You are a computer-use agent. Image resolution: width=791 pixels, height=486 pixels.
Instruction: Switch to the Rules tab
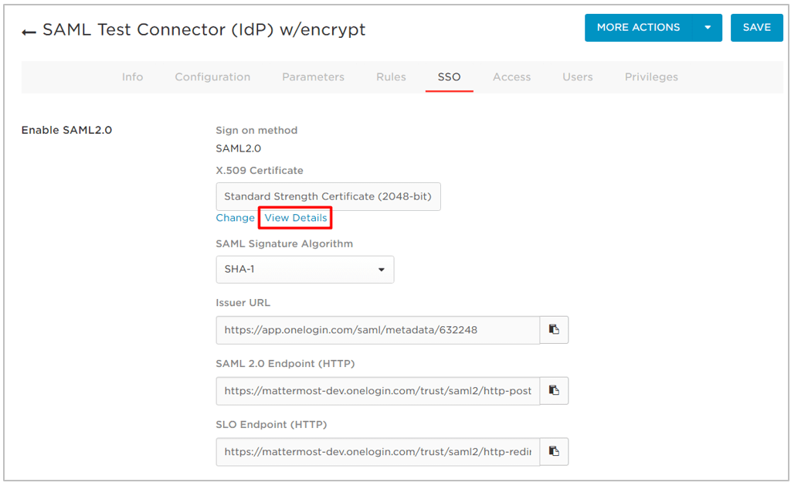391,76
